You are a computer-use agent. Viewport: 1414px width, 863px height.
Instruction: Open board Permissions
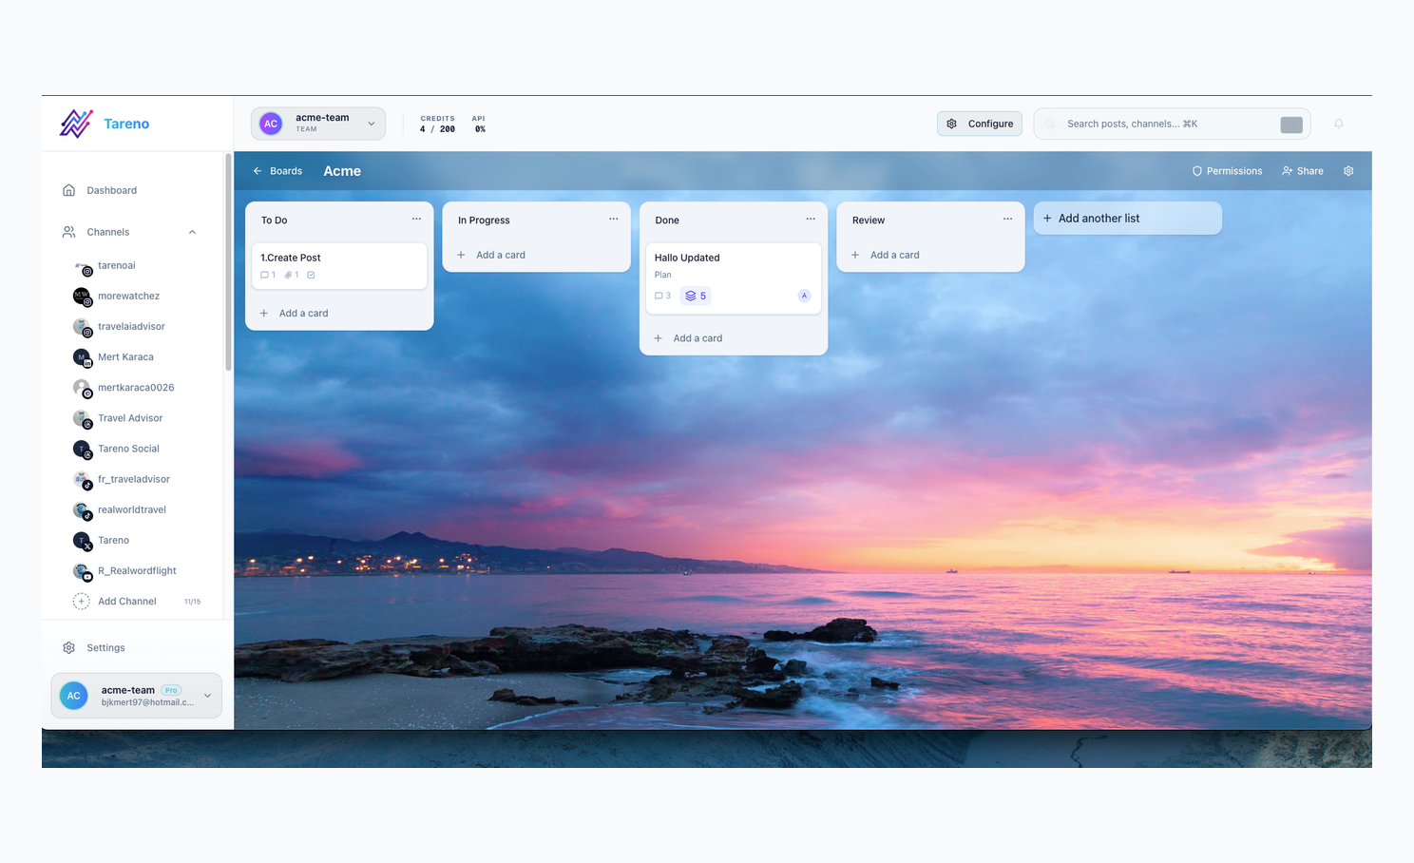click(1227, 171)
